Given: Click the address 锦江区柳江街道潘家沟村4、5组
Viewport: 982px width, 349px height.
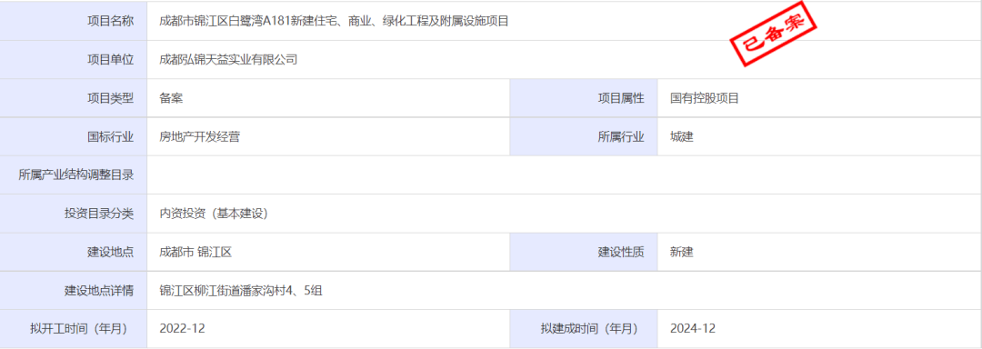Looking at the screenshot, I should click(241, 291).
